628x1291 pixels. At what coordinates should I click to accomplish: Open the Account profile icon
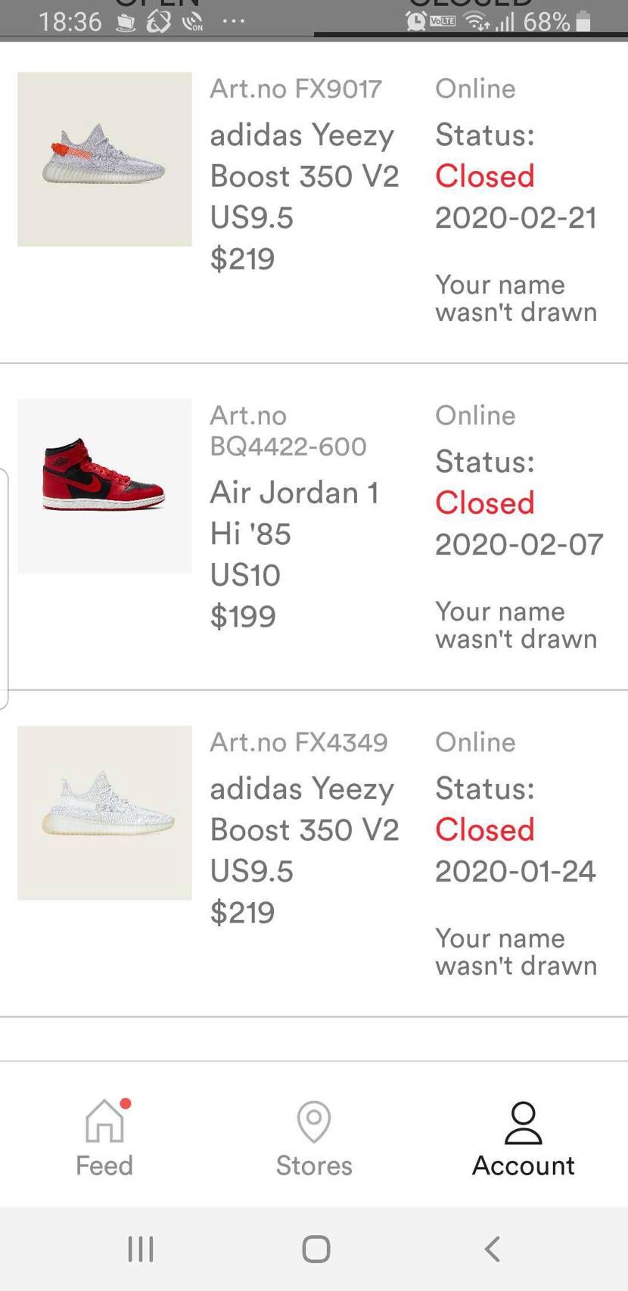pos(524,1122)
